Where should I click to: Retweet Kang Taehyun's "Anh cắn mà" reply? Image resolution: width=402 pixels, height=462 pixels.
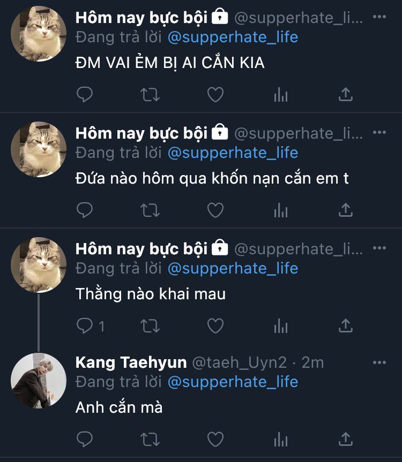coord(150,440)
